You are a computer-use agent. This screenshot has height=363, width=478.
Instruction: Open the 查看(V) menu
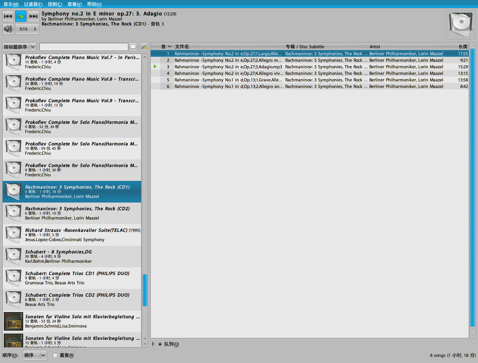pyautogui.click(x=74, y=4)
